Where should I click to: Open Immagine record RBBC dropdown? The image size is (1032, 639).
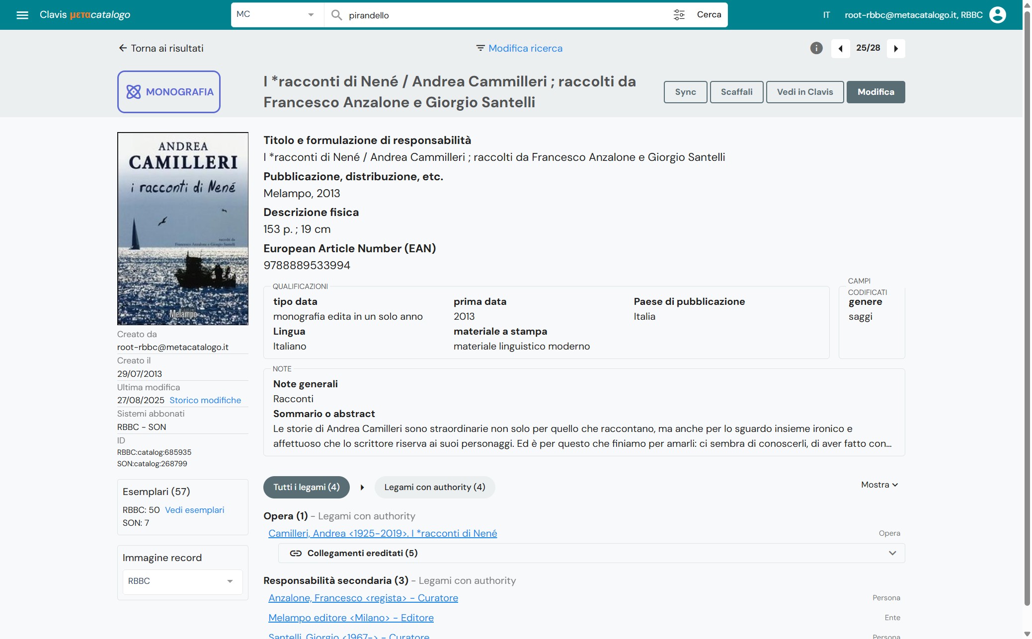tap(182, 581)
